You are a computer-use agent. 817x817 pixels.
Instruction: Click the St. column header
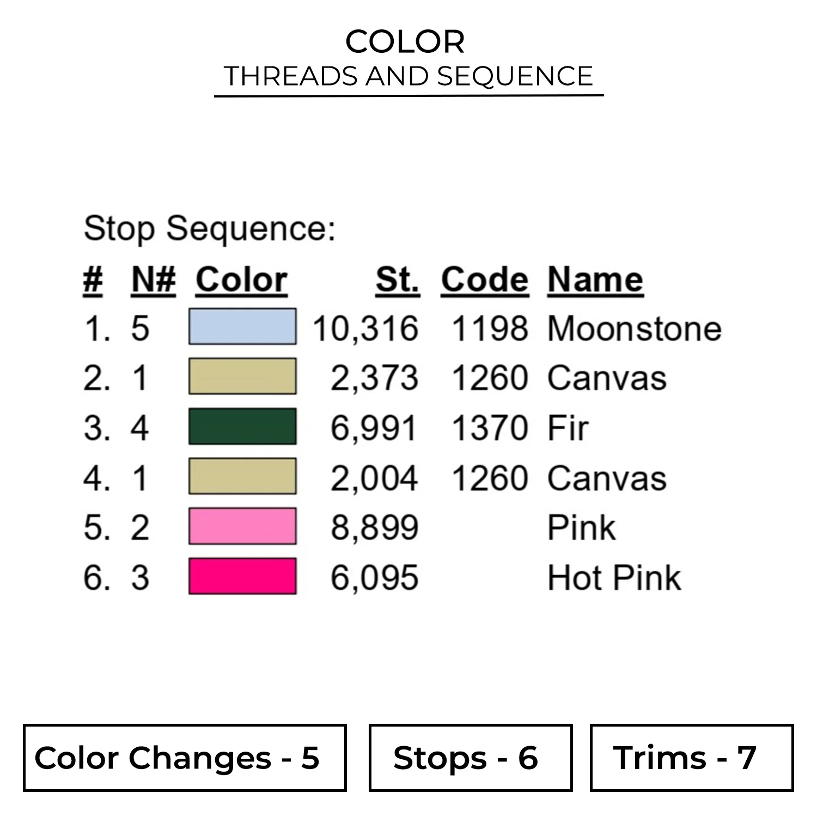click(398, 281)
